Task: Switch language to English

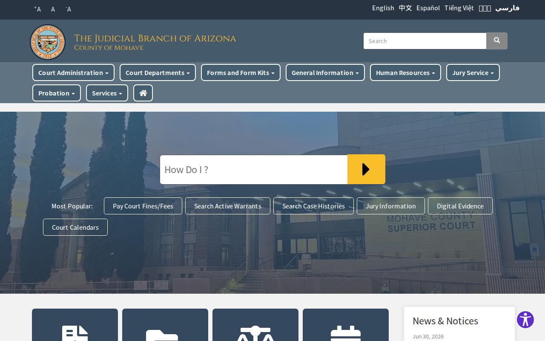Action: 383,8
